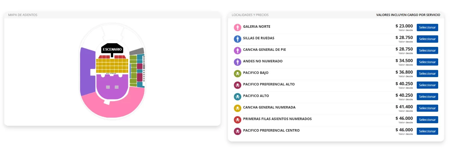Click the teal Pacifico Alto seat icon
The width and height of the screenshot is (450, 151).
(237, 97)
